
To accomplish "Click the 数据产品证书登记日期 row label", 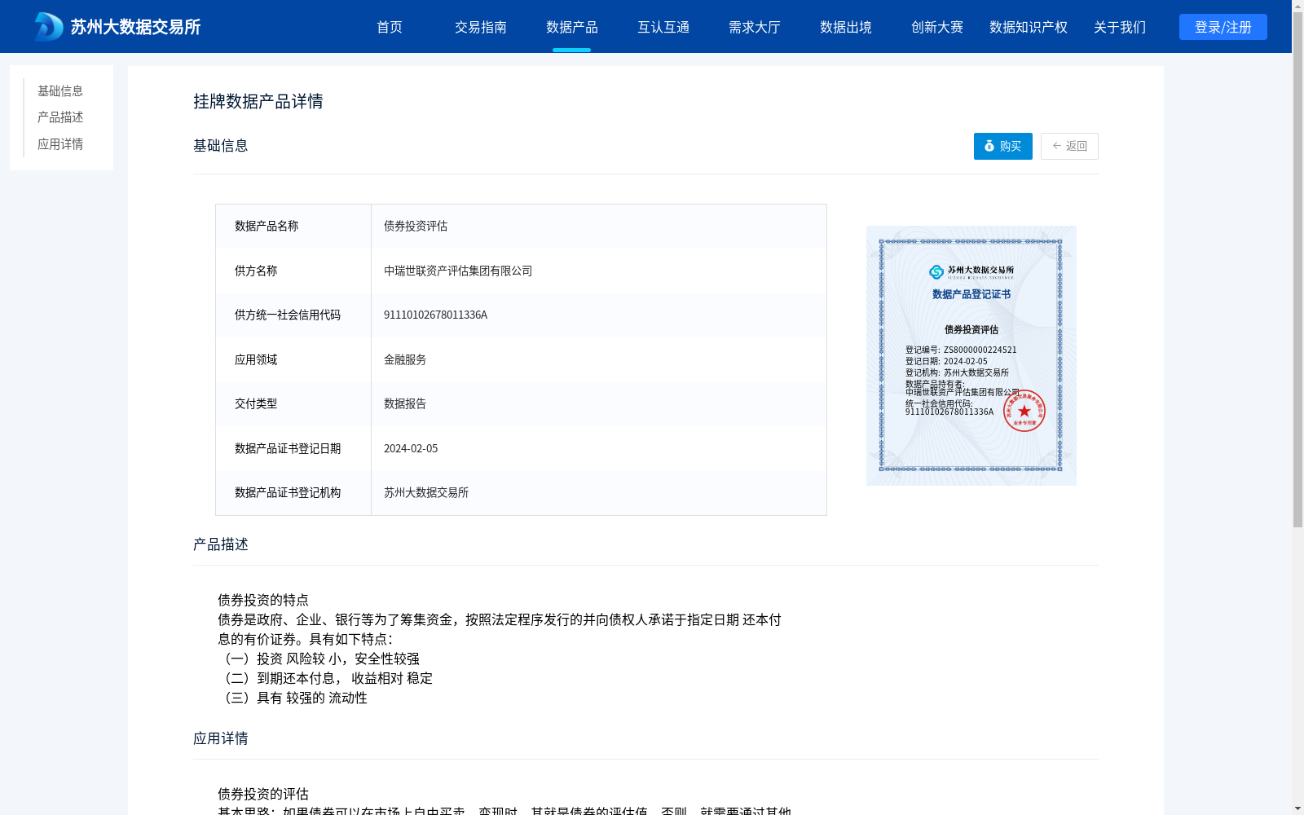I will click(x=288, y=448).
